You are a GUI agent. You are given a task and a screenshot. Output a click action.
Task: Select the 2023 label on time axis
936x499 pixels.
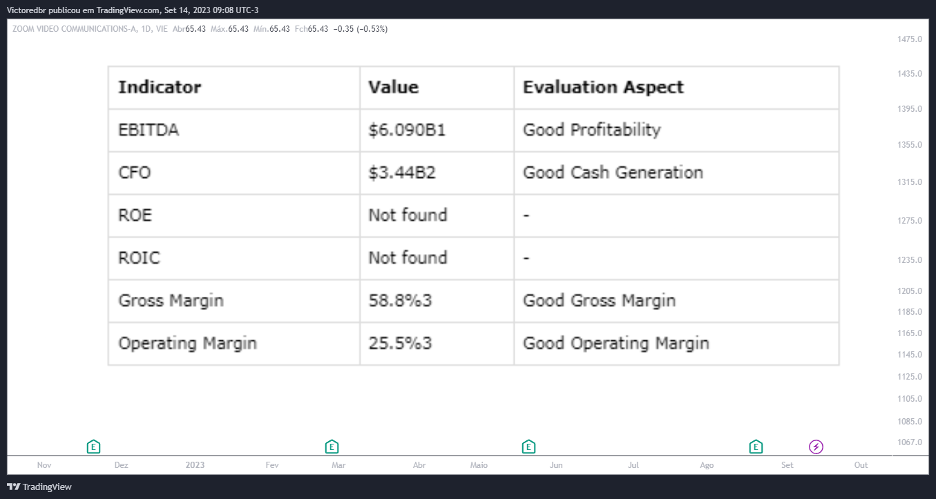pyautogui.click(x=195, y=465)
